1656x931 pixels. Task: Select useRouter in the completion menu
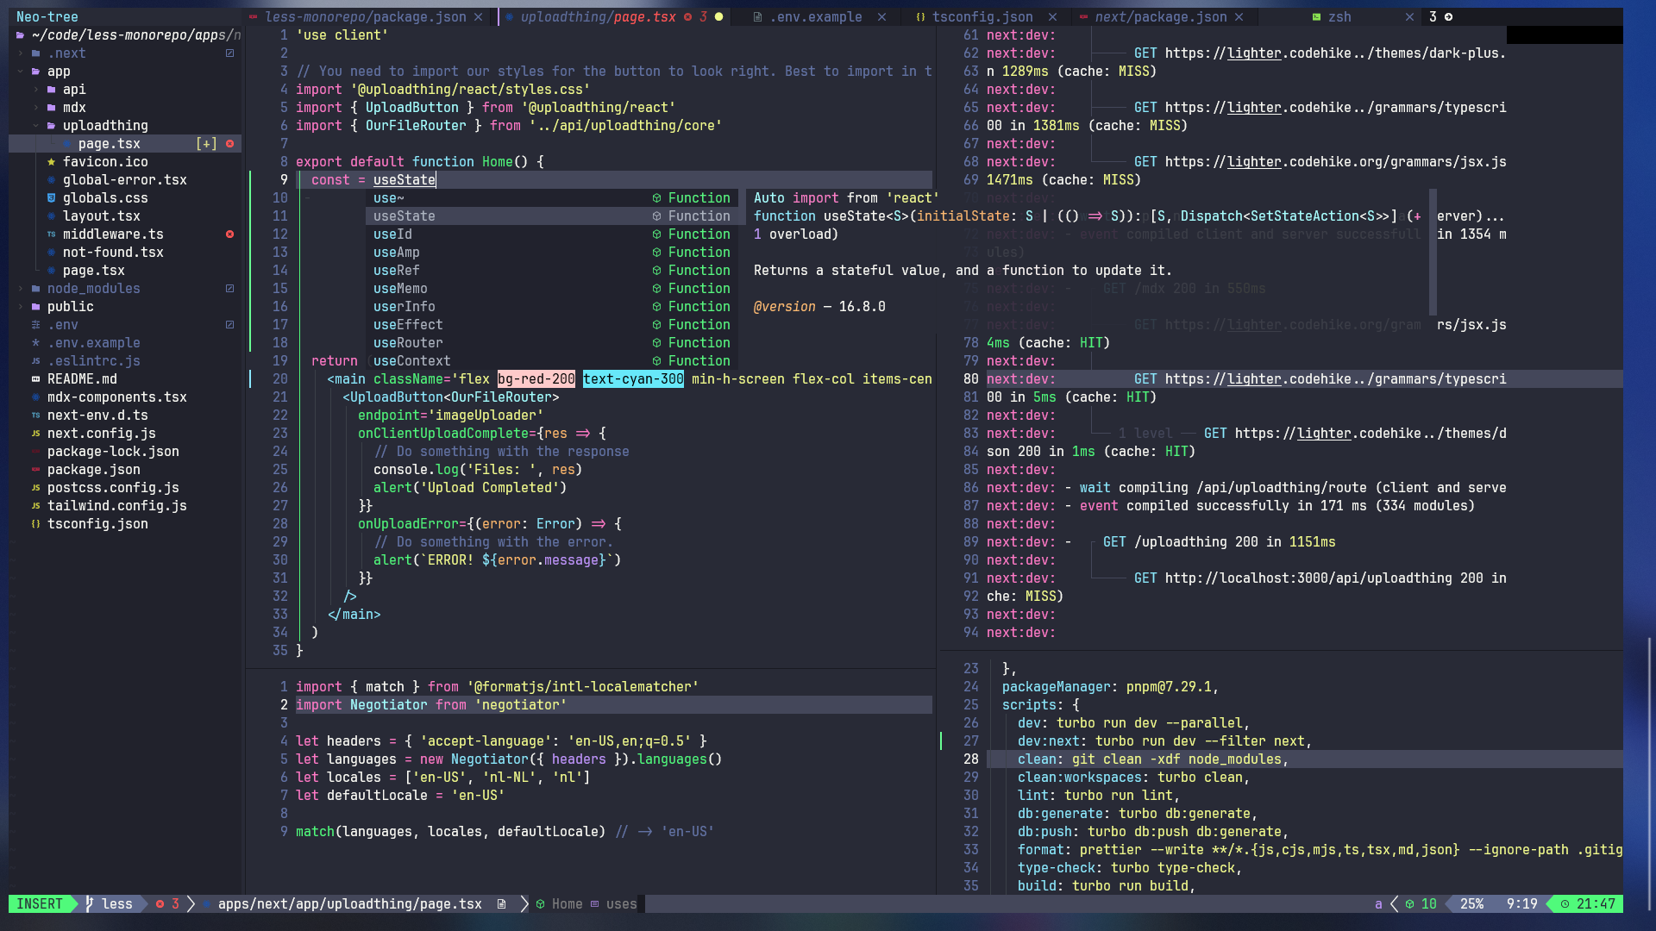pos(552,343)
